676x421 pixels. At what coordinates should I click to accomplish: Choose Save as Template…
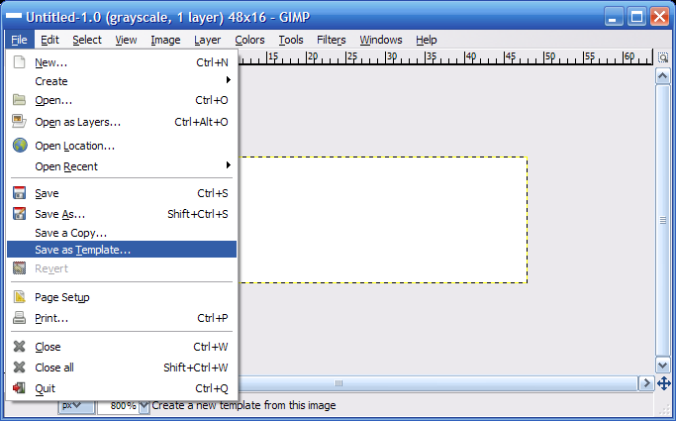pos(122,250)
